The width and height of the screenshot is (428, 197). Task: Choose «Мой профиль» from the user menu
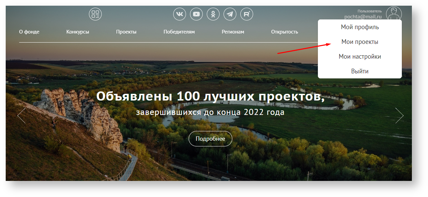tap(360, 27)
